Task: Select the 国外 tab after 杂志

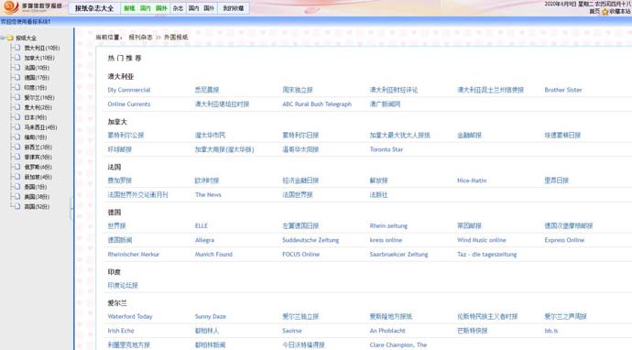Action: pyautogui.click(x=209, y=8)
